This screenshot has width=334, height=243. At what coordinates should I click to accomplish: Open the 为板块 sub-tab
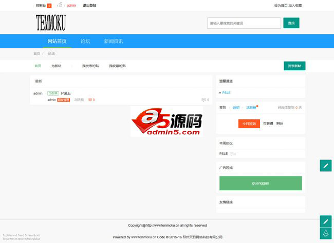[x=56, y=66]
